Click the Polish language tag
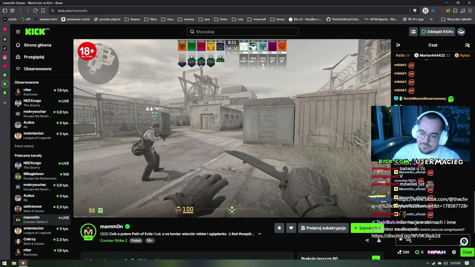The image size is (475, 267). click(x=136, y=241)
